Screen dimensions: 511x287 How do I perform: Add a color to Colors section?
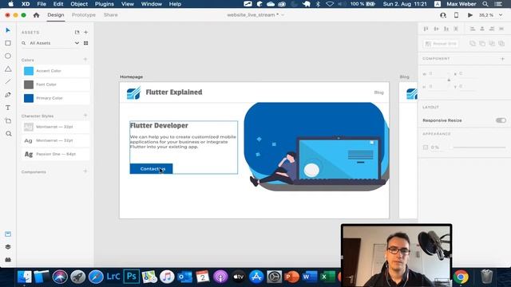click(85, 60)
